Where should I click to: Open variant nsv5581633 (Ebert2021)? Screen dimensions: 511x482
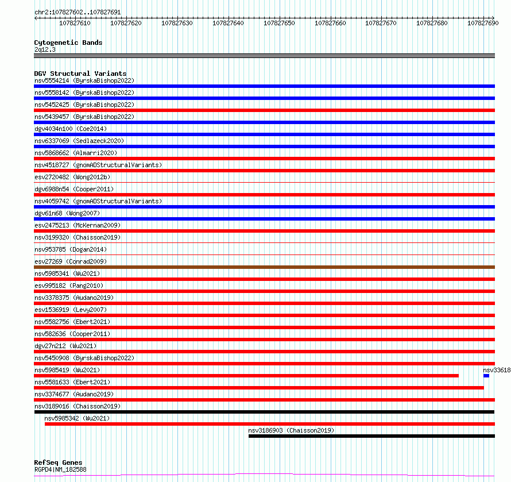[x=72, y=382]
